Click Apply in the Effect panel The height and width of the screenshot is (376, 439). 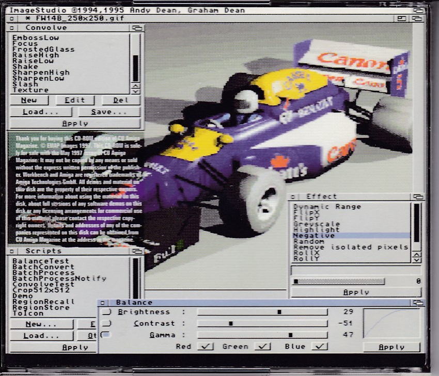click(x=356, y=292)
